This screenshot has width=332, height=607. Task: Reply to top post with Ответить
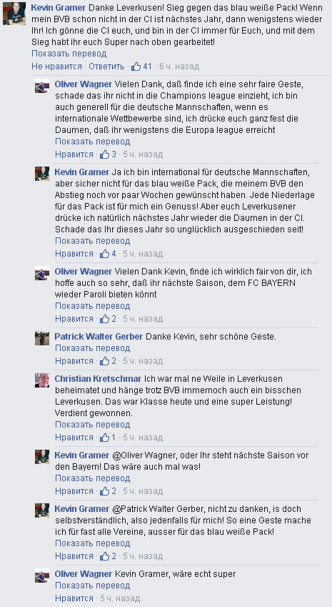click(106, 66)
